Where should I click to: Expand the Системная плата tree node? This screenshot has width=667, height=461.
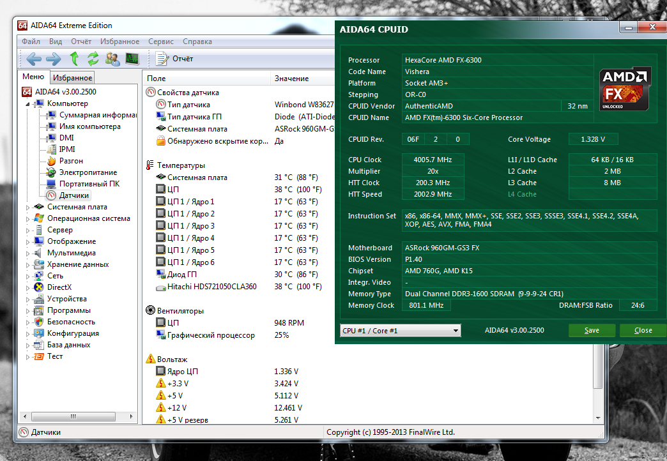pyautogui.click(x=27, y=208)
